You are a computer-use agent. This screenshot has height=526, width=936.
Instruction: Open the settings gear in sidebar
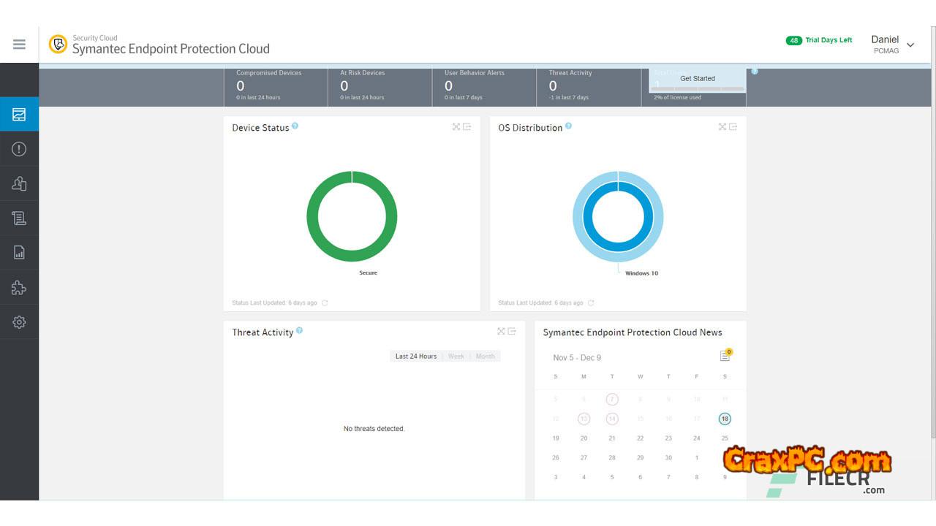click(19, 322)
